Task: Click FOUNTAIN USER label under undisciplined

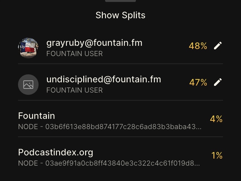Action: (x=75, y=90)
